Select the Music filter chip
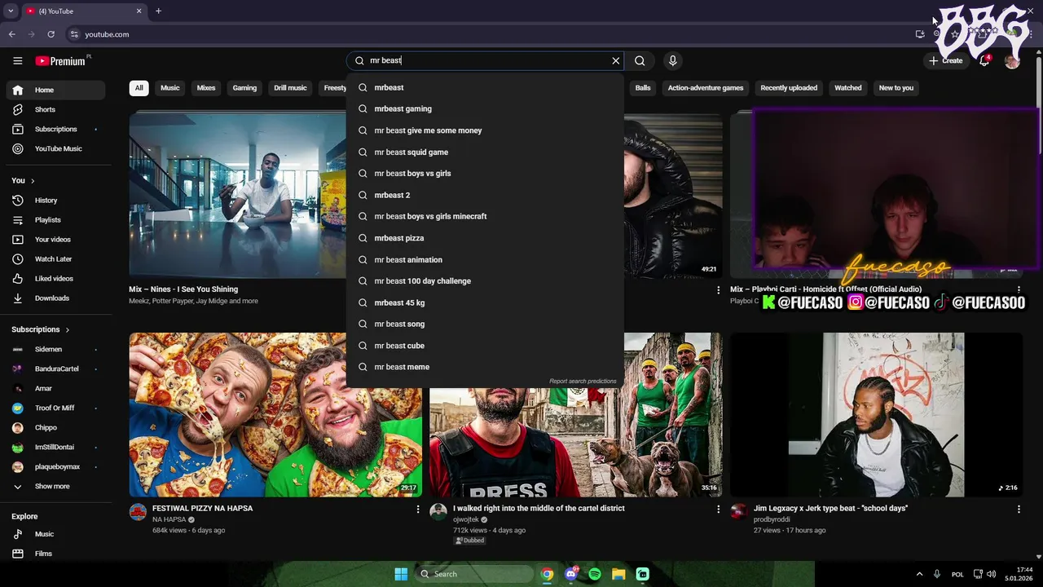 170,88
